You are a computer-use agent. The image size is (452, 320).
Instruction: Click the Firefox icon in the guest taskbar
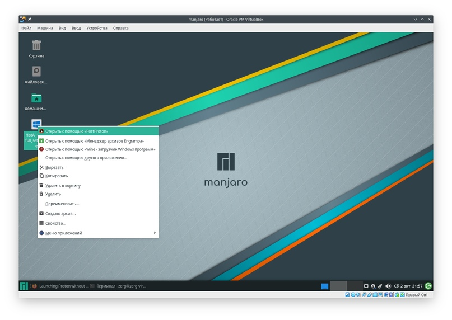(34, 286)
